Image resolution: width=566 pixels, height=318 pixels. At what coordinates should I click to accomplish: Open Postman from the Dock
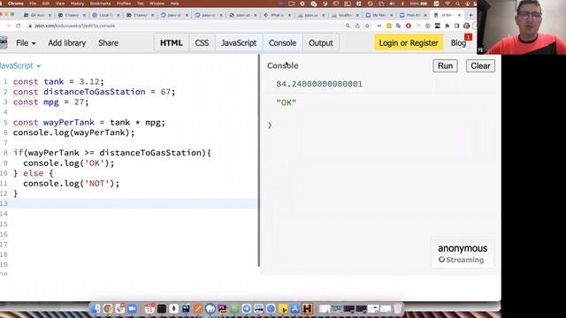(198, 308)
